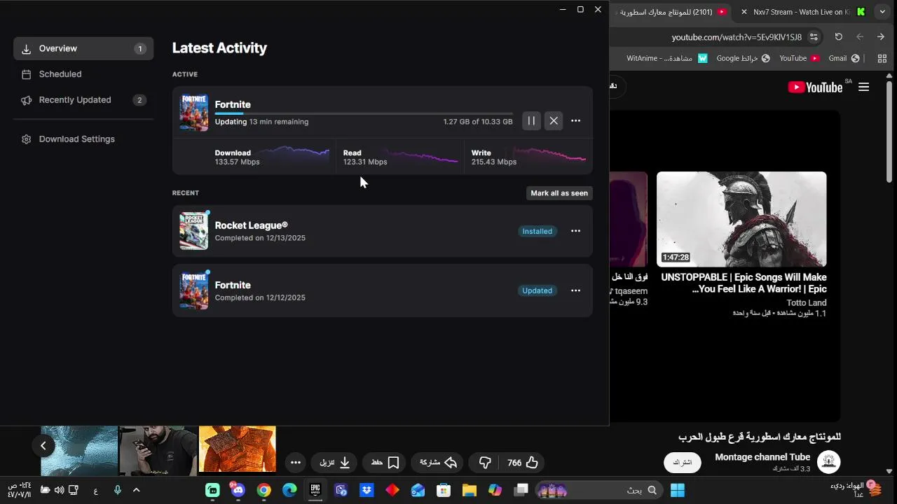
Task: Click the site settings icon in address bar
Action: [x=814, y=37]
